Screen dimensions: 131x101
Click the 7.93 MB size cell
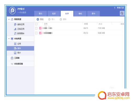click(x=101, y=28)
